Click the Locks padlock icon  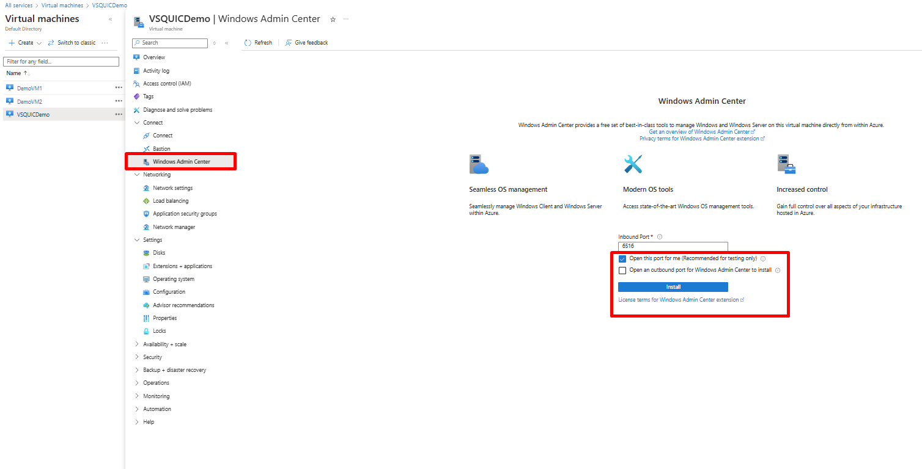click(146, 331)
